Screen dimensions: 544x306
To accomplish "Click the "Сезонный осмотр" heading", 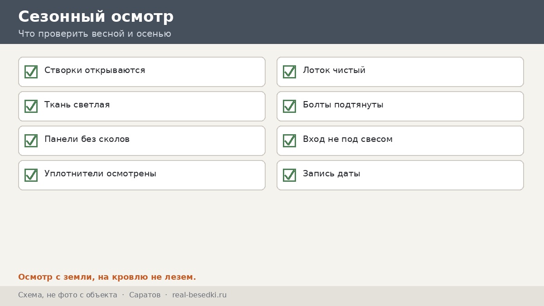I will tap(96, 16).
